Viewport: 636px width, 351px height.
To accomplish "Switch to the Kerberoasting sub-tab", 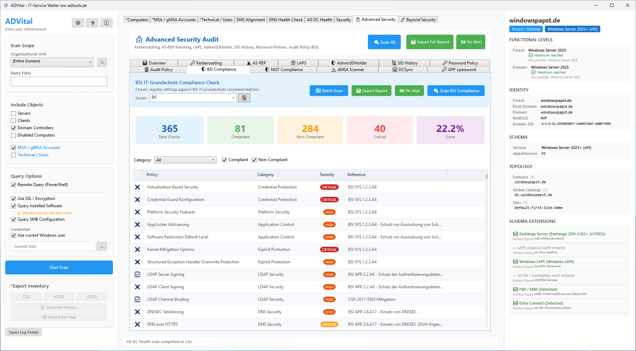I will pyautogui.click(x=206, y=63).
